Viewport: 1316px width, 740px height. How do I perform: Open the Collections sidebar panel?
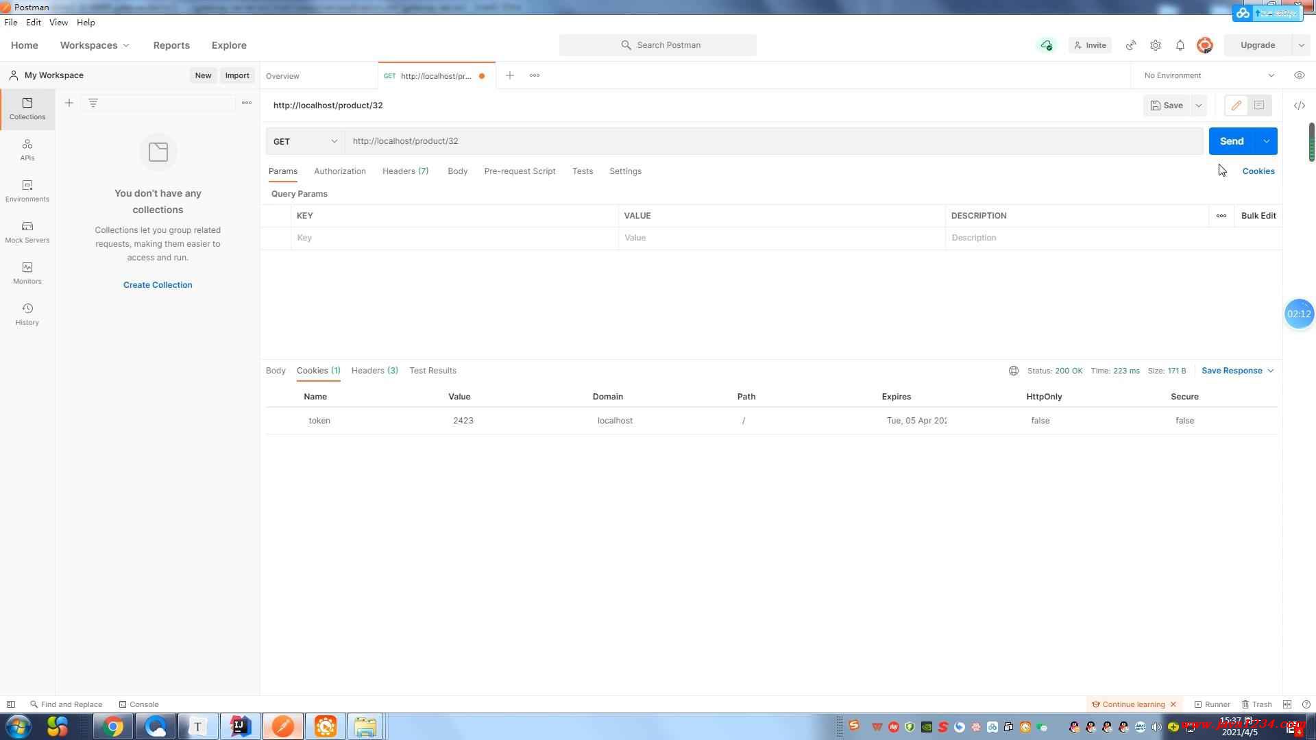point(27,109)
